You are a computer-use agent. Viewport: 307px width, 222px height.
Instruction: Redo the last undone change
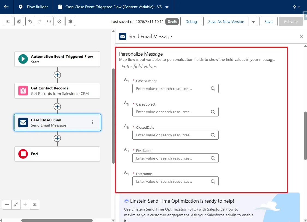click(x=39, y=22)
